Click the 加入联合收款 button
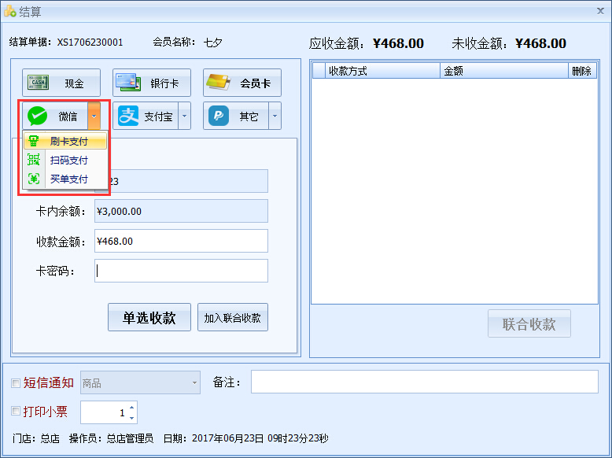Viewport: 612px width, 458px height. 232,318
